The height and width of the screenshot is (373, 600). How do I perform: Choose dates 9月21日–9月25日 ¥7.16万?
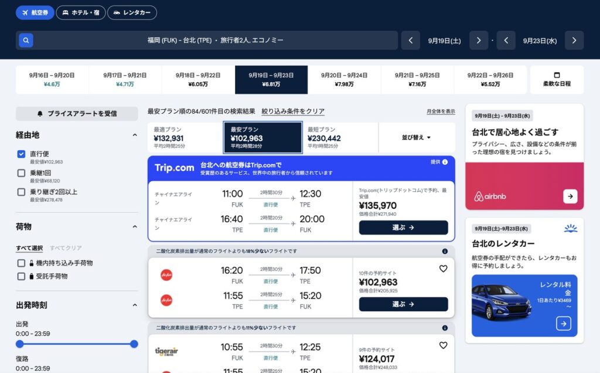click(417, 80)
